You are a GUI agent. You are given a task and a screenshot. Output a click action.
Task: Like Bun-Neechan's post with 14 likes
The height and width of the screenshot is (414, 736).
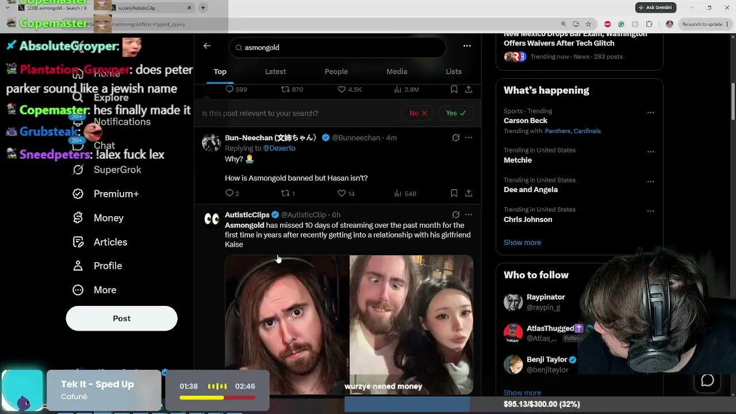tap(346, 193)
